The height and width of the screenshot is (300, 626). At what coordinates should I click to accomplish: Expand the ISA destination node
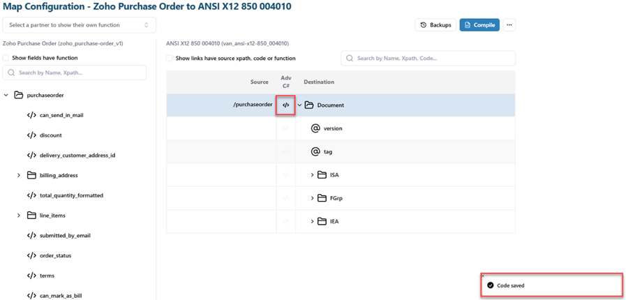313,174
